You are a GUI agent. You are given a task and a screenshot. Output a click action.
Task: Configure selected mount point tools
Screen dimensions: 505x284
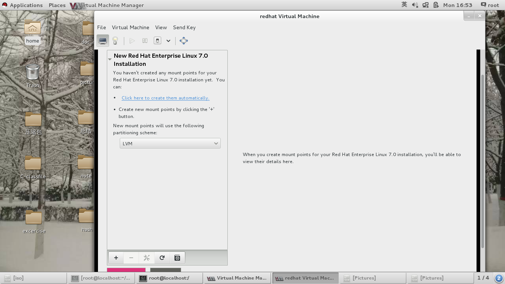pyautogui.click(x=146, y=258)
